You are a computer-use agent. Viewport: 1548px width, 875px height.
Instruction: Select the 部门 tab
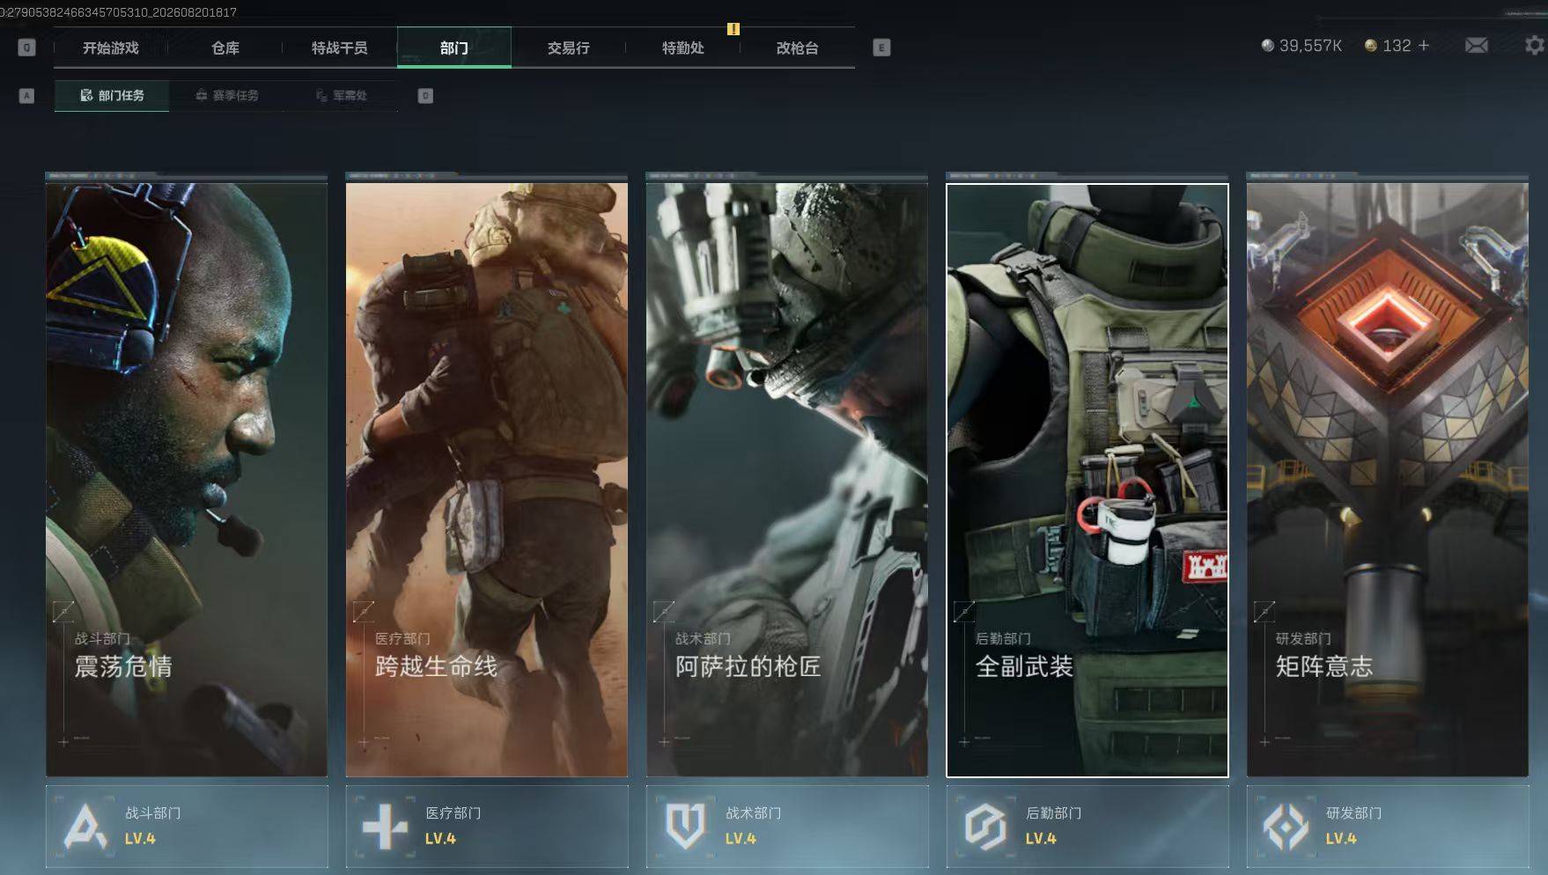[454, 48]
